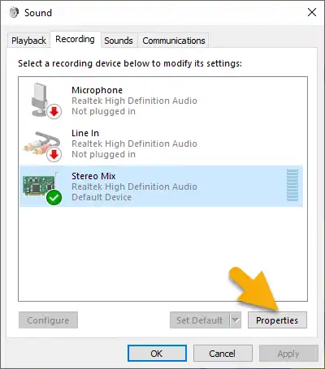Close the Sound dialog window
Viewport: 325px width, 369px height.
(312, 12)
